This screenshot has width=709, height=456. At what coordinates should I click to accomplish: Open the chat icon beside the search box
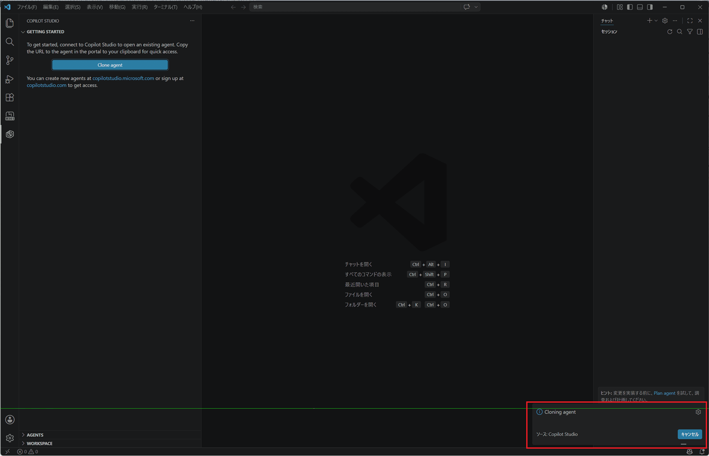pyautogui.click(x=467, y=7)
